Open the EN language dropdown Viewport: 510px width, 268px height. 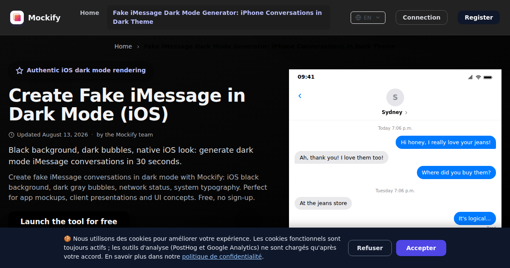tap(368, 17)
